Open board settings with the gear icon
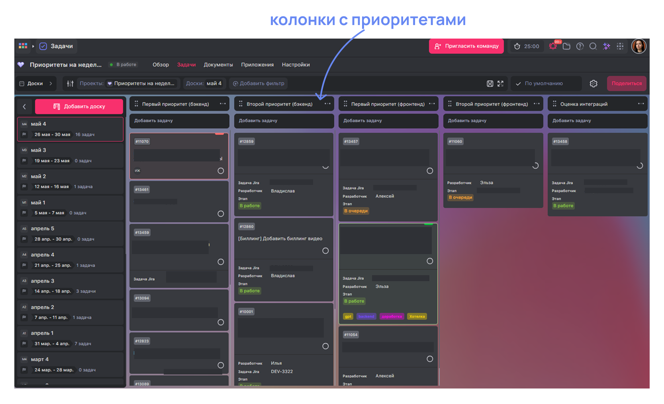Viewport: 664px width, 404px height. pyautogui.click(x=593, y=84)
